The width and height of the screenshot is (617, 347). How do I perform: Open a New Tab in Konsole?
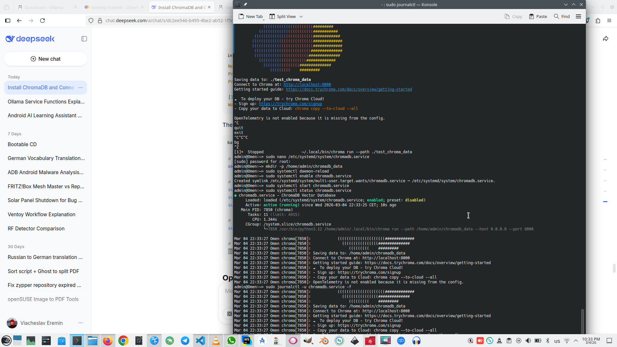[x=251, y=16]
